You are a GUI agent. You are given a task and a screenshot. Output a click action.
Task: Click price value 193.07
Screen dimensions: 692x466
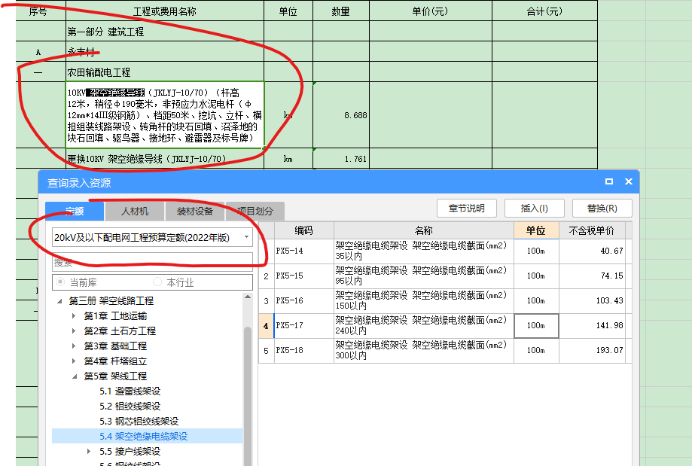[x=592, y=350]
